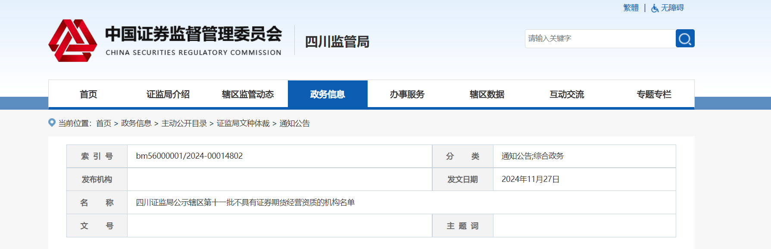The width and height of the screenshot is (771, 249).
Task: Click the 索引号 label cell
Action: pyautogui.click(x=97, y=156)
